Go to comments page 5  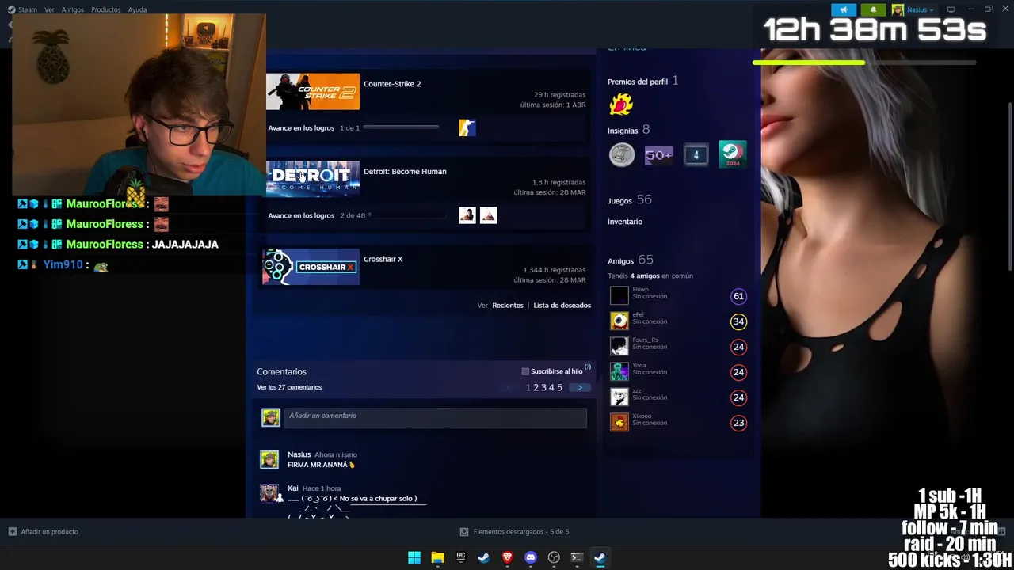(559, 388)
